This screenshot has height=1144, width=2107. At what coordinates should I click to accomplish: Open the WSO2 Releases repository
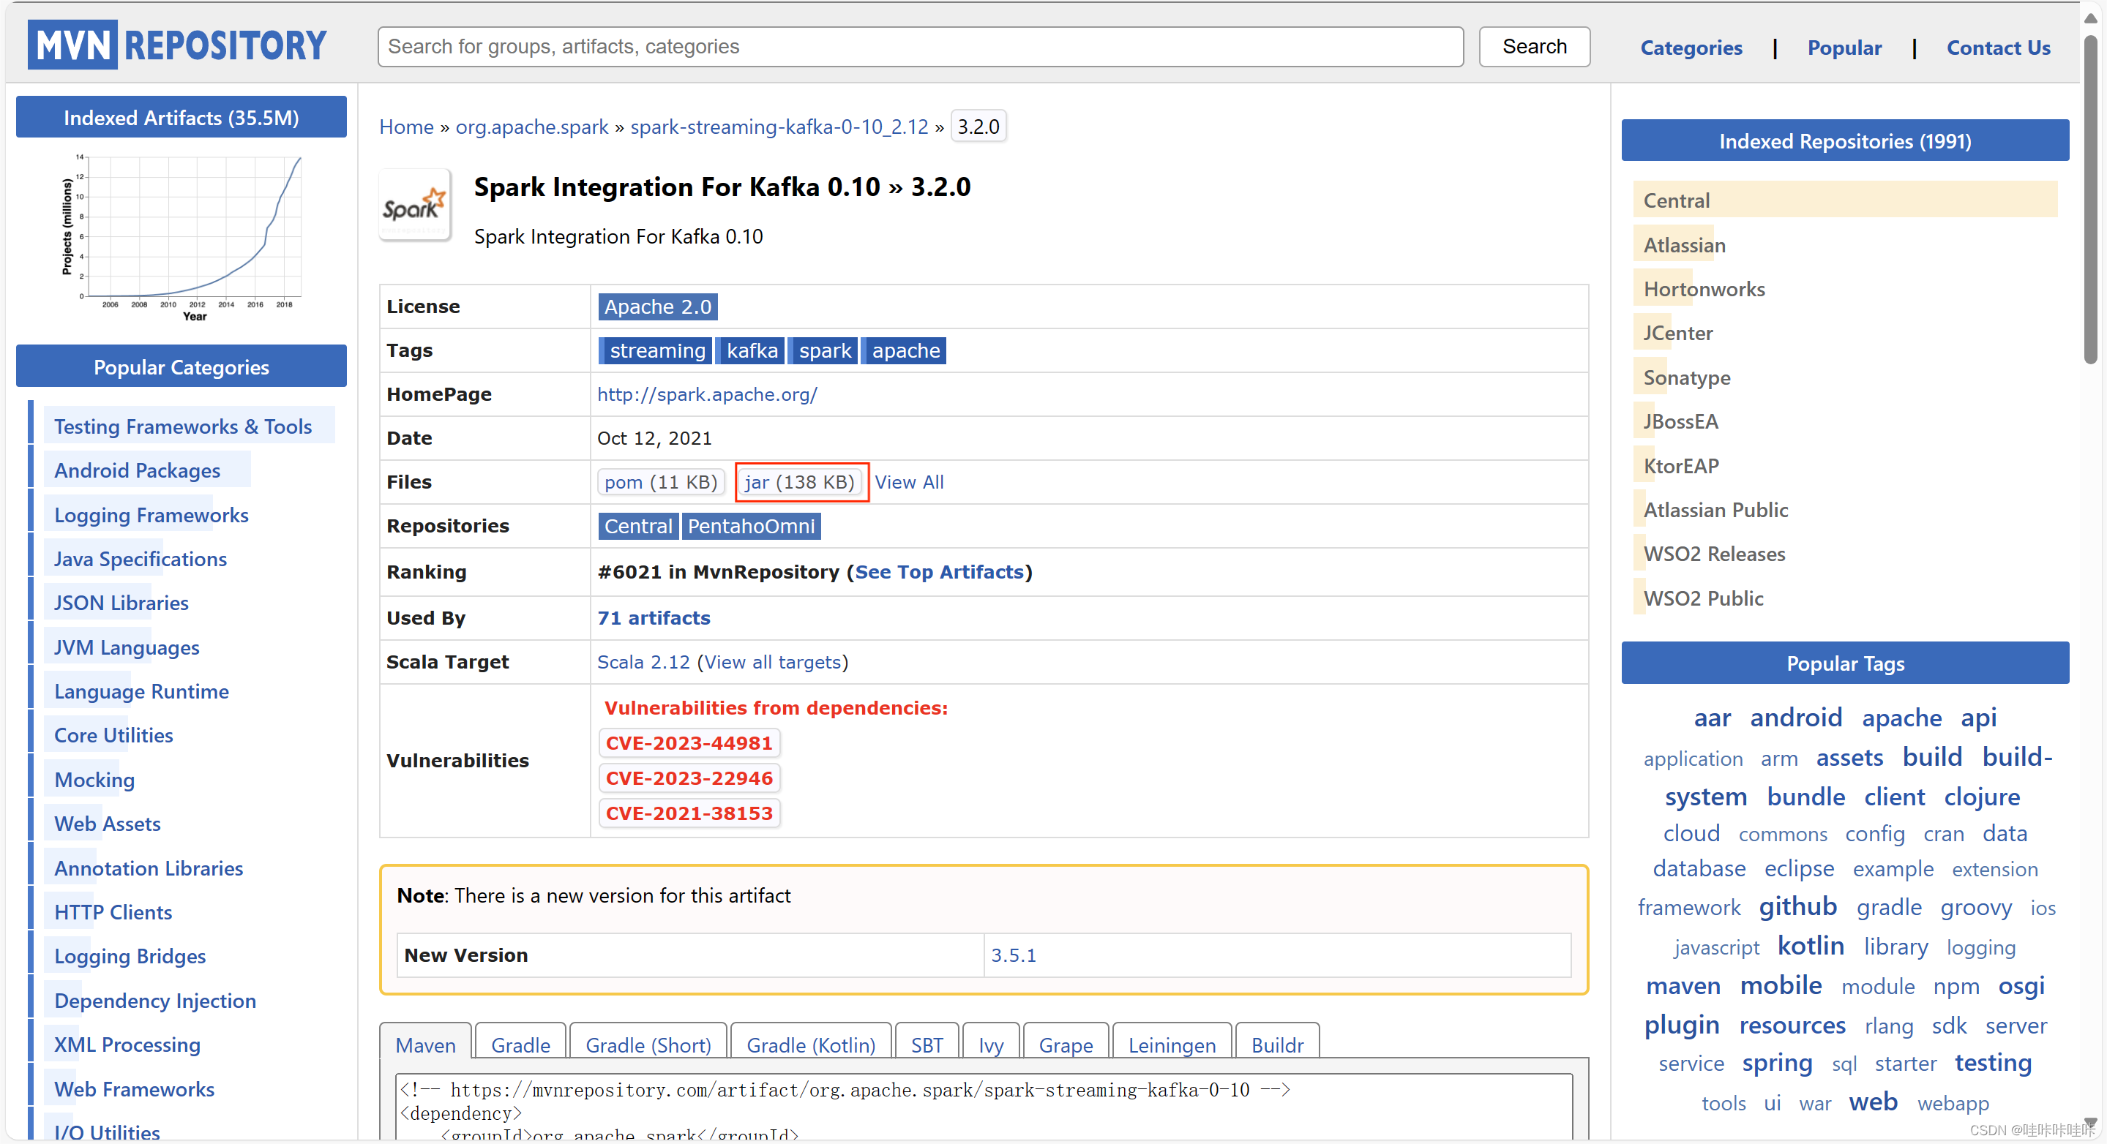(1713, 554)
